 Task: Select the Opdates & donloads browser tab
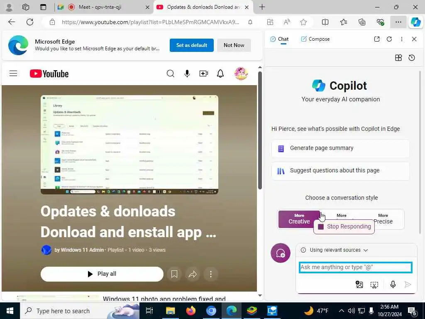[x=203, y=7]
